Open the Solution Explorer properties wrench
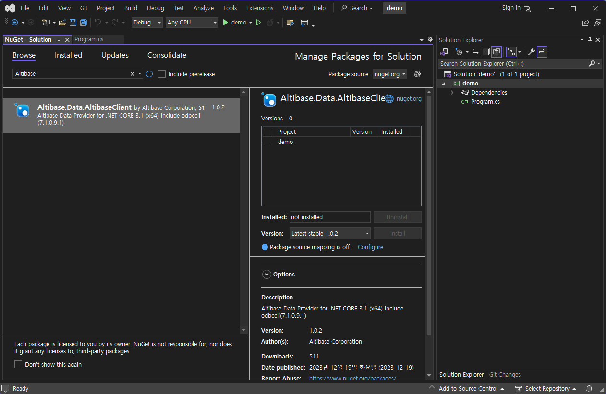606x394 pixels. click(x=531, y=52)
